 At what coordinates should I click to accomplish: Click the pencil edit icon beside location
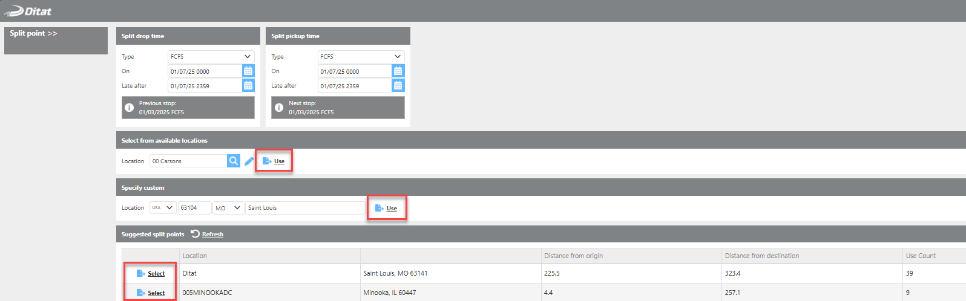tap(249, 161)
